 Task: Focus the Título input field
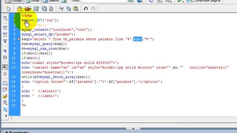pyautogui.click(x=104, y=1)
